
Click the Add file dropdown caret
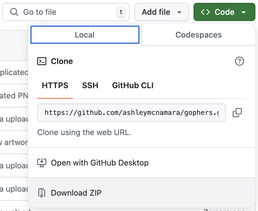click(x=179, y=12)
